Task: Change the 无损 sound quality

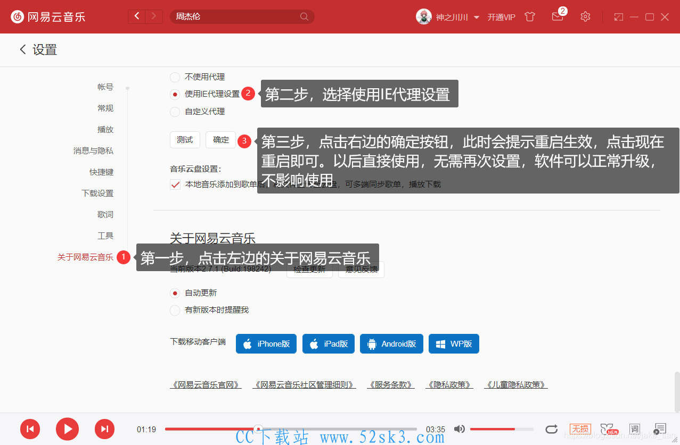Action: click(580, 429)
